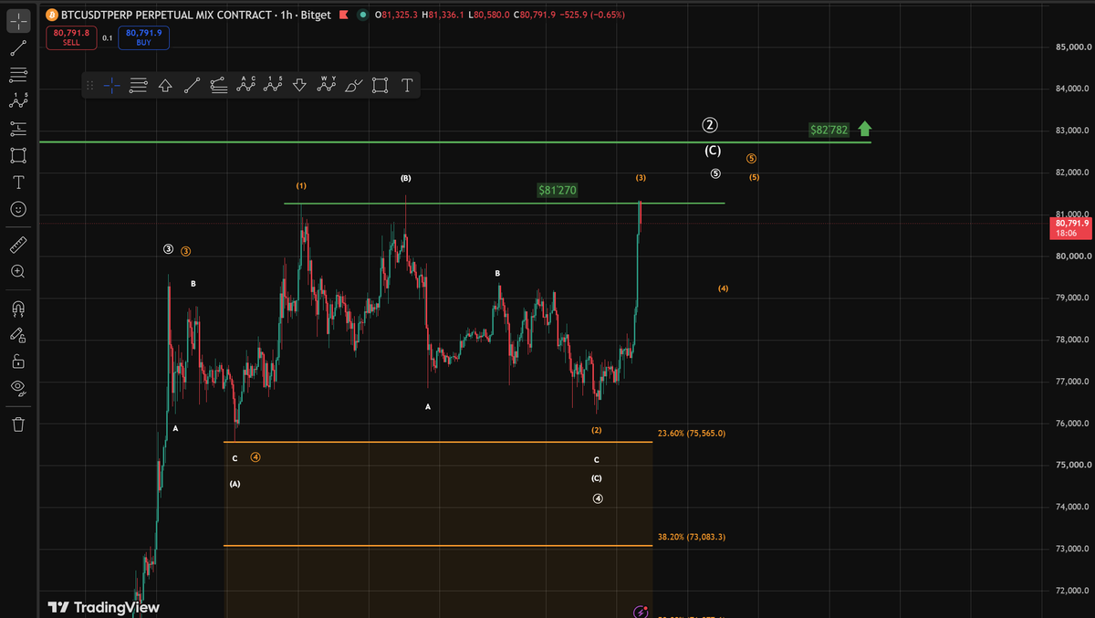Toggle magnet mode

click(x=17, y=308)
